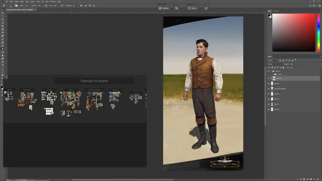Select the Blur tool

pyautogui.click(x=3, y=55)
